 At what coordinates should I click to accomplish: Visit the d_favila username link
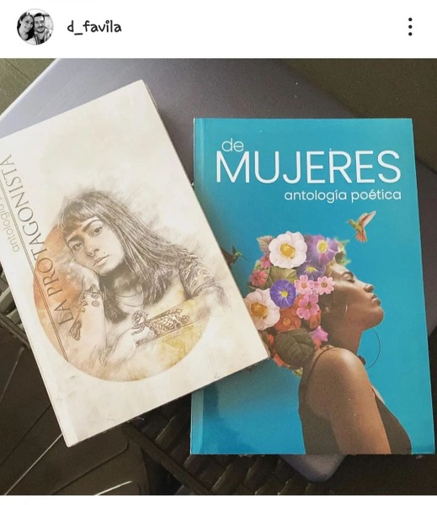tap(94, 27)
